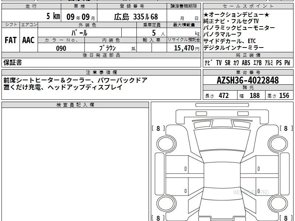Viewport: 295px width, 221px height.
Task: Select the 検査員記入欄 header
Action: 75,105
